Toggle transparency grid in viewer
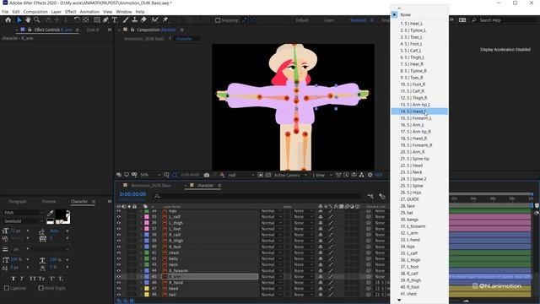The image size is (540, 304). point(268,175)
